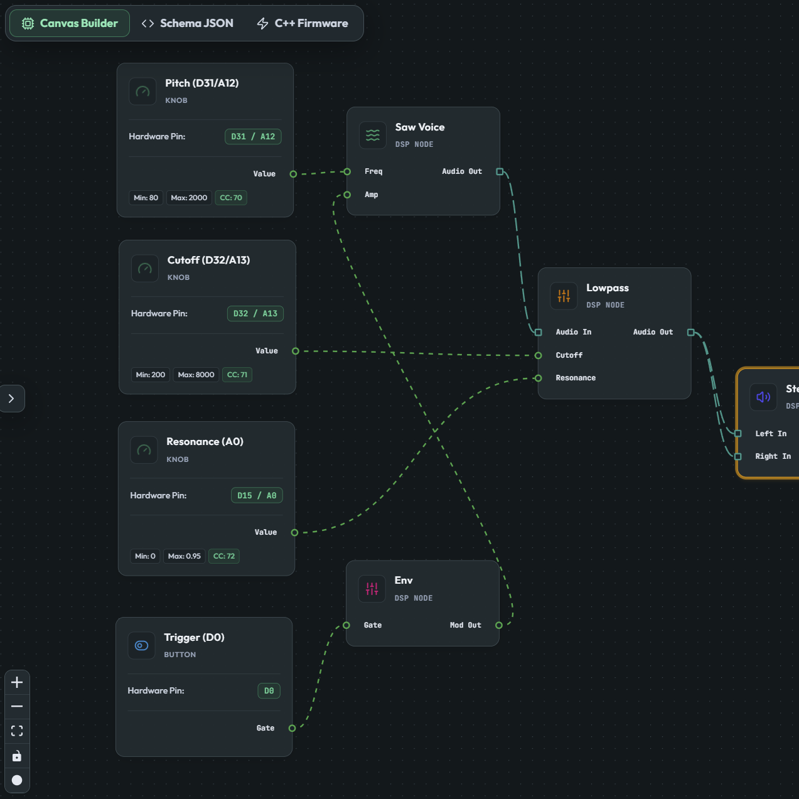The image size is (799, 799).
Task: Open the Schema JSON tab
Action: pos(187,23)
